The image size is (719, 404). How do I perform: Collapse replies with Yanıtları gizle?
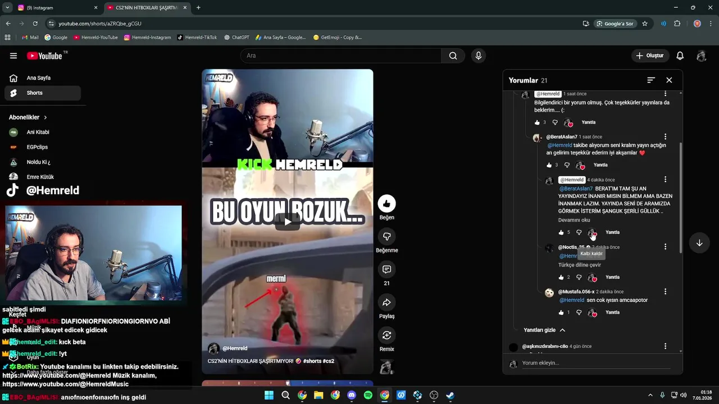point(544,330)
